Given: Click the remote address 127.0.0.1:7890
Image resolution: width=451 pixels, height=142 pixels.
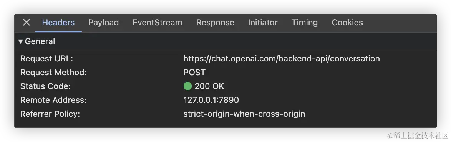Looking at the screenshot, I should tap(211, 100).
